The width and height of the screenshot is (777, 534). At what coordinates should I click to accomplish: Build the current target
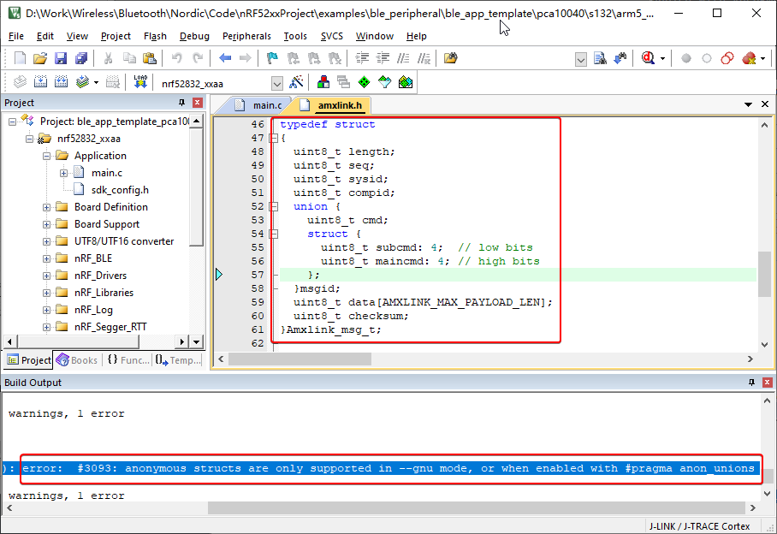tap(40, 81)
